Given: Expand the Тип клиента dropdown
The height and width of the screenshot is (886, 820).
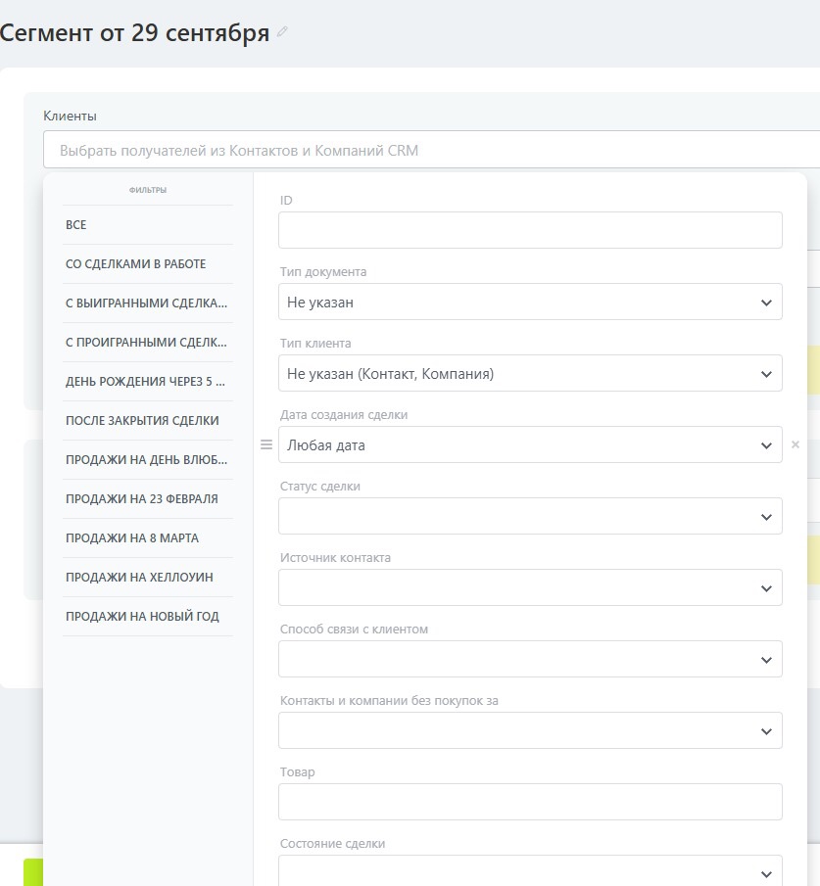Looking at the screenshot, I should click(530, 374).
